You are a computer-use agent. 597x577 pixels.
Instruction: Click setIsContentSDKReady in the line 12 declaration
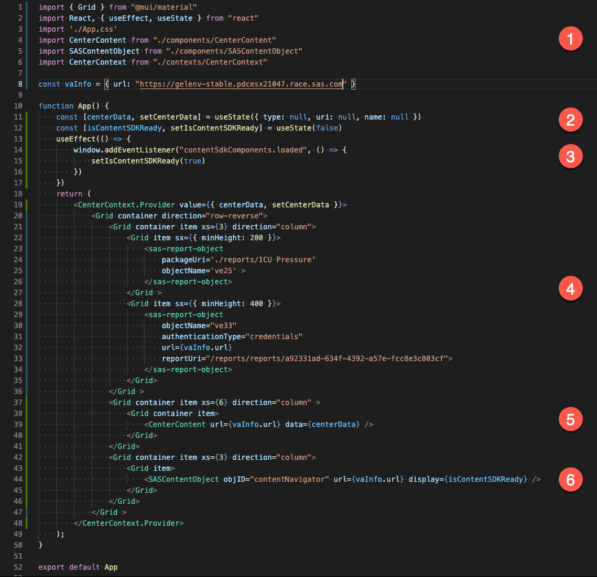pos(215,128)
